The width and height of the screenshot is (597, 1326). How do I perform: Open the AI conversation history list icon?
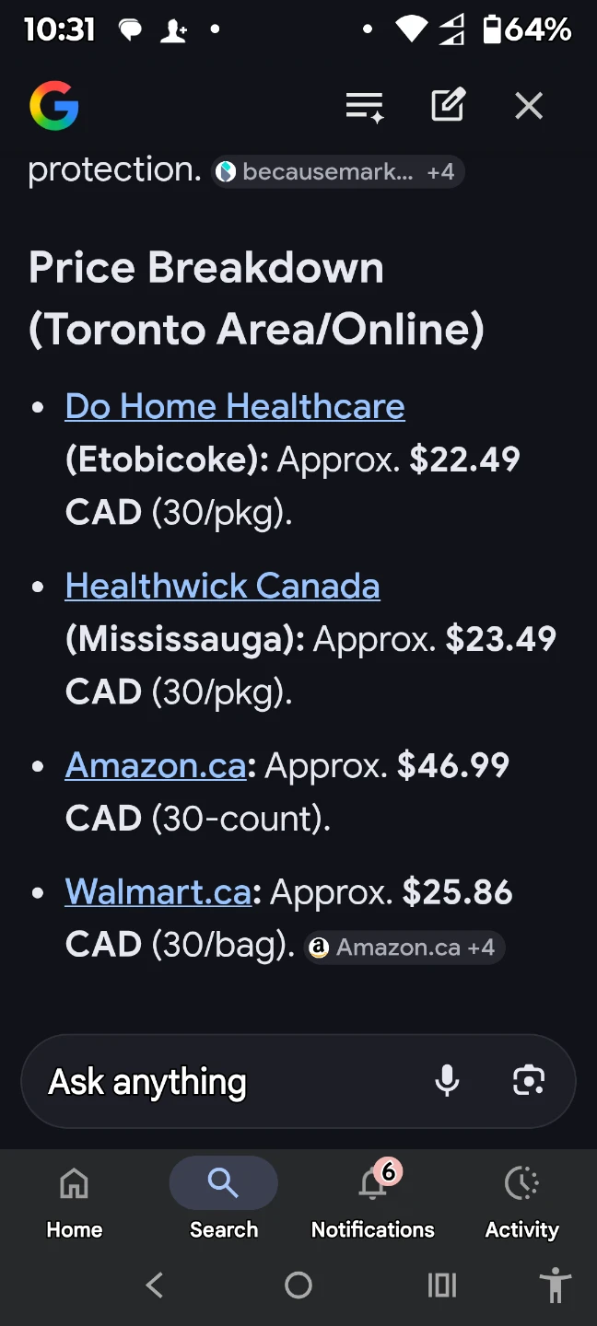365,107
